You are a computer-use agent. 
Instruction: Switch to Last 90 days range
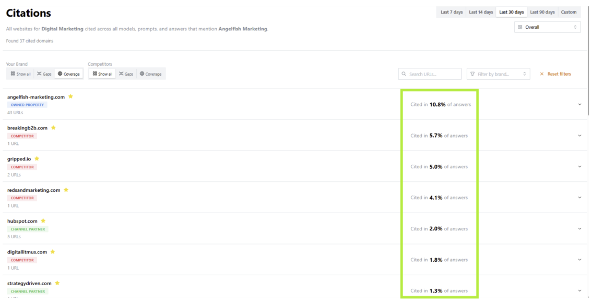pos(542,12)
